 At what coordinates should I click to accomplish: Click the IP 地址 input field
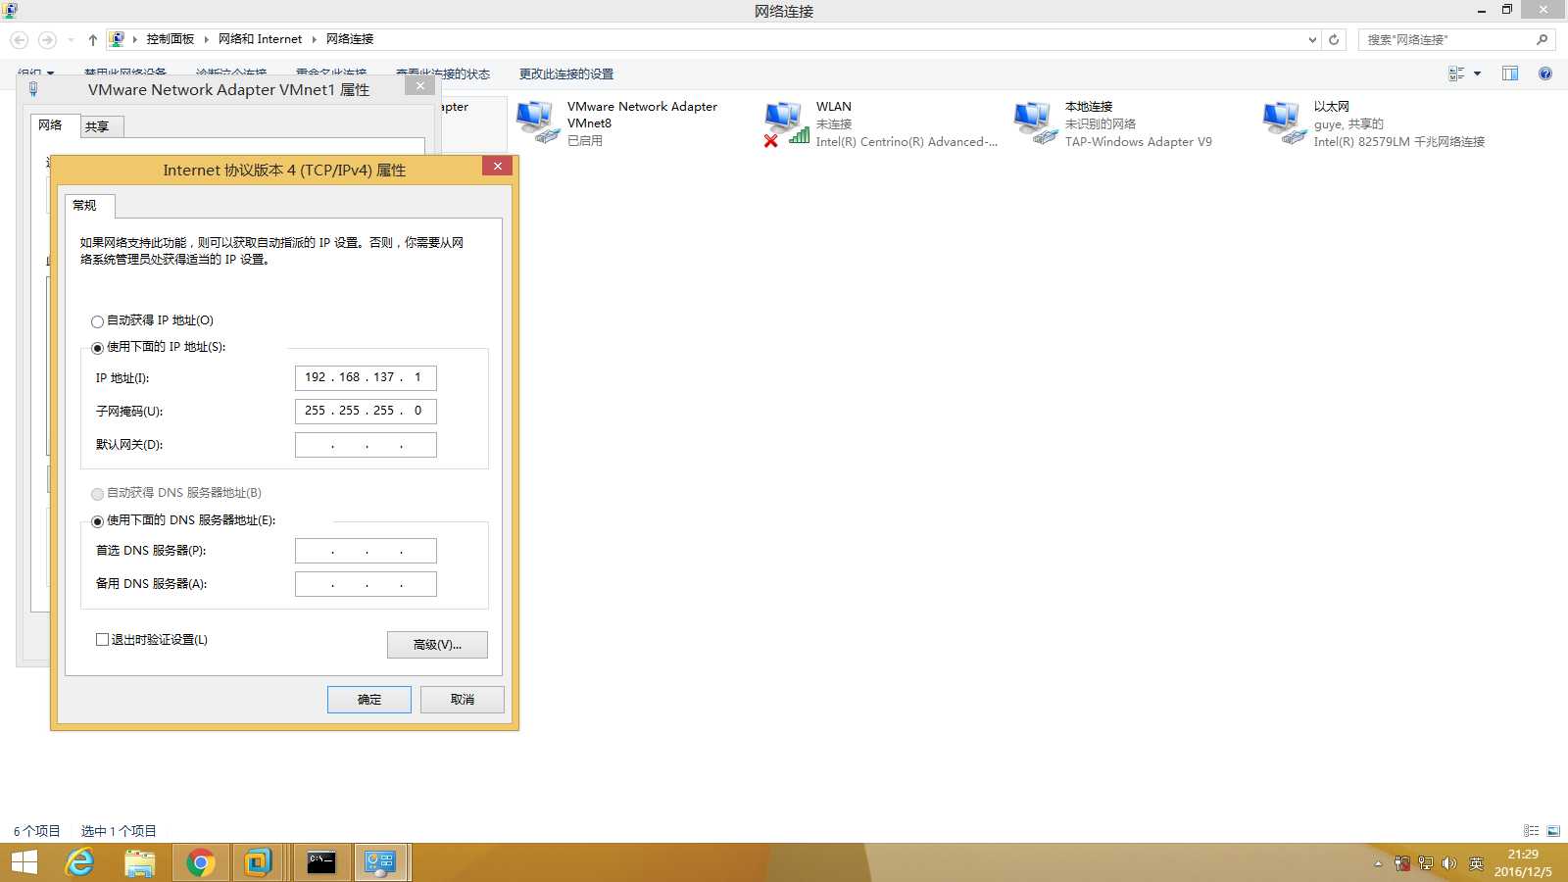(366, 378)
